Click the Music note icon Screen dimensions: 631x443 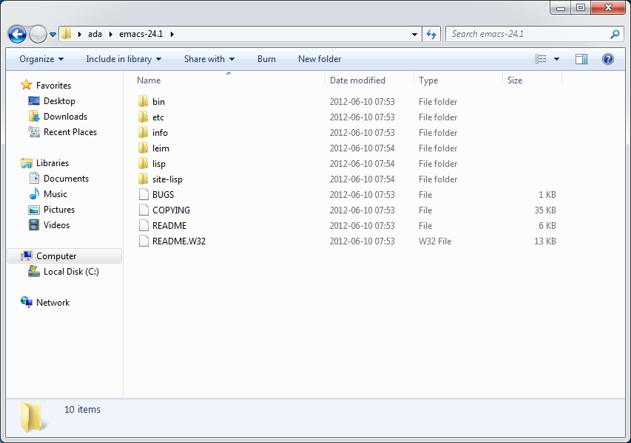pos(34,194)
